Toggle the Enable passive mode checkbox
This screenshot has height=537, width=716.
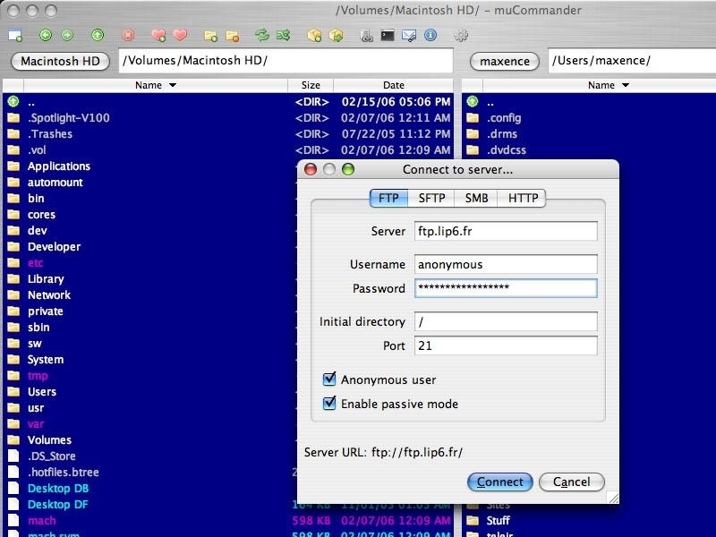pyautogui.click(x=328, y=404)
